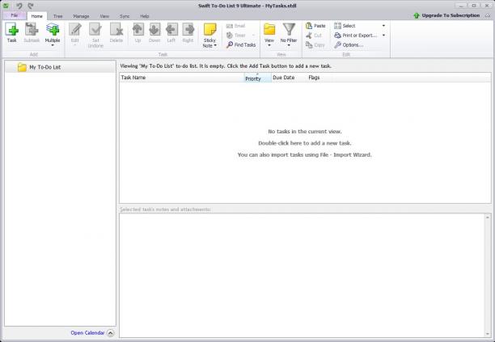
Task: Move task Left arrow icon
Action: pos(171,29)
